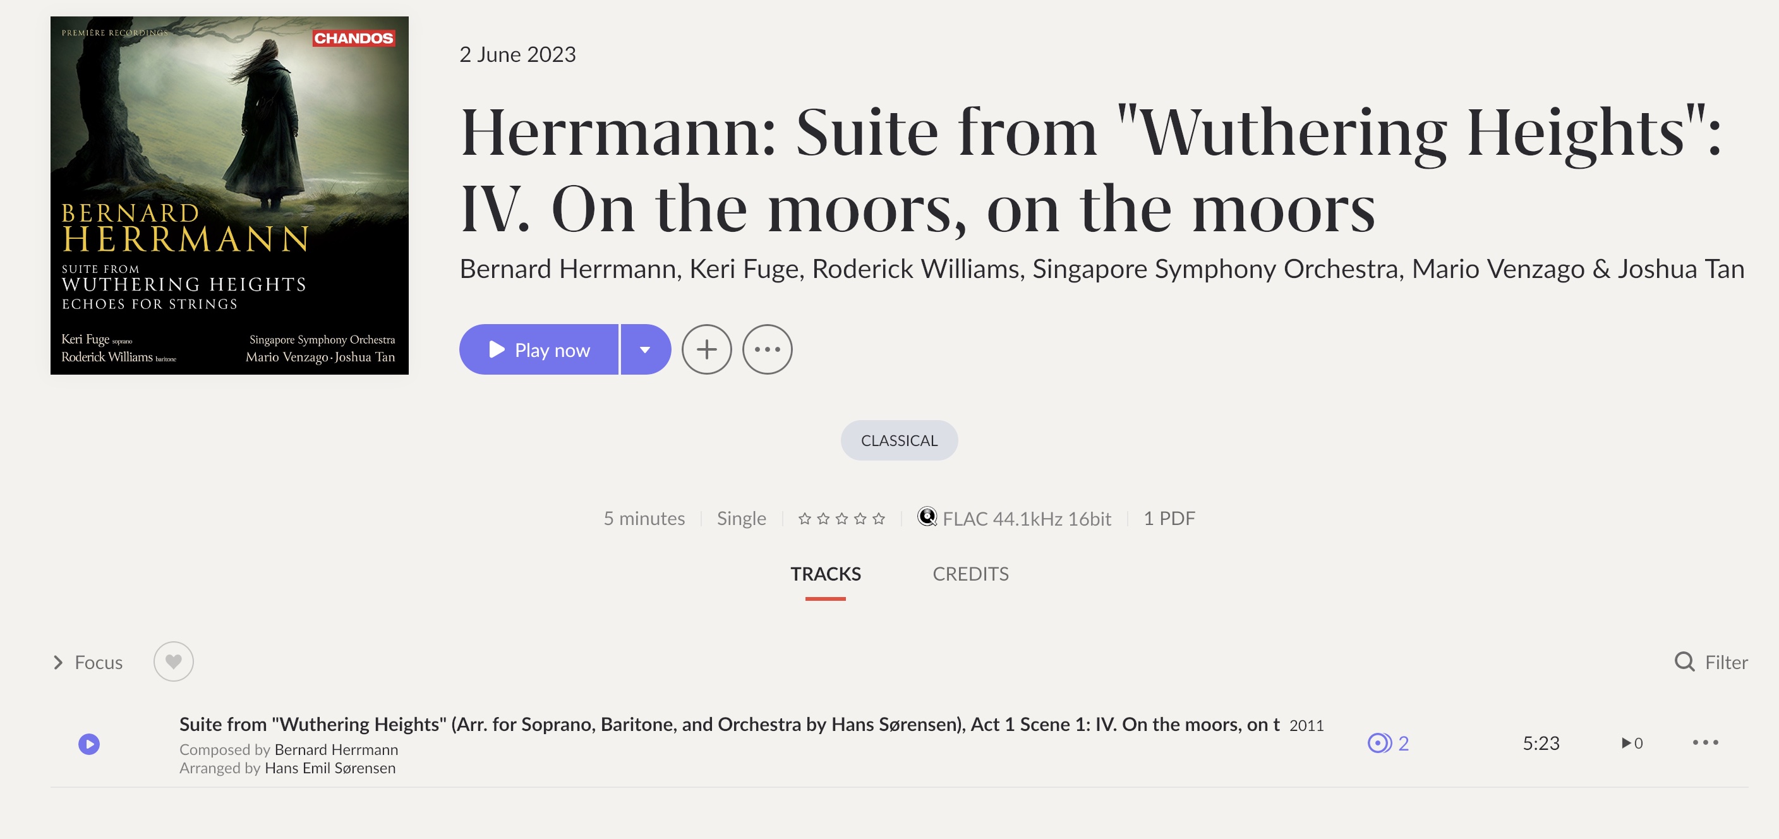Viewport: 1779px width, 839px height.
Task: Open the Play now dropdown arrow
Action: click(x=646, y=349)
